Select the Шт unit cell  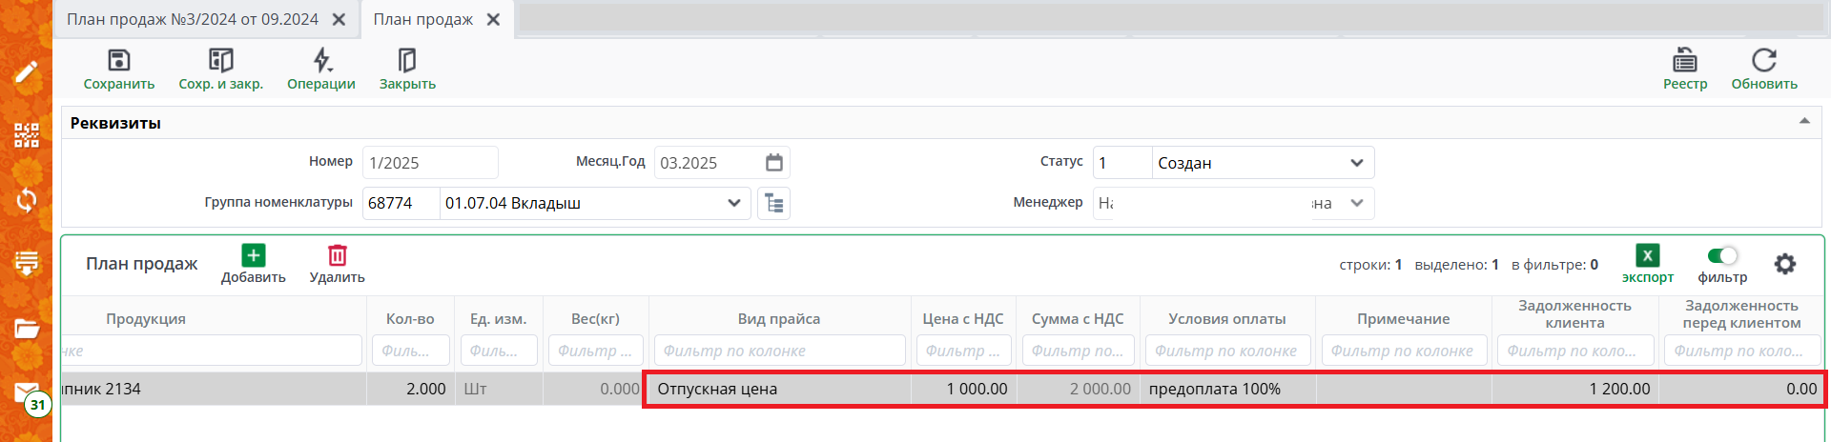click(499, 389)
